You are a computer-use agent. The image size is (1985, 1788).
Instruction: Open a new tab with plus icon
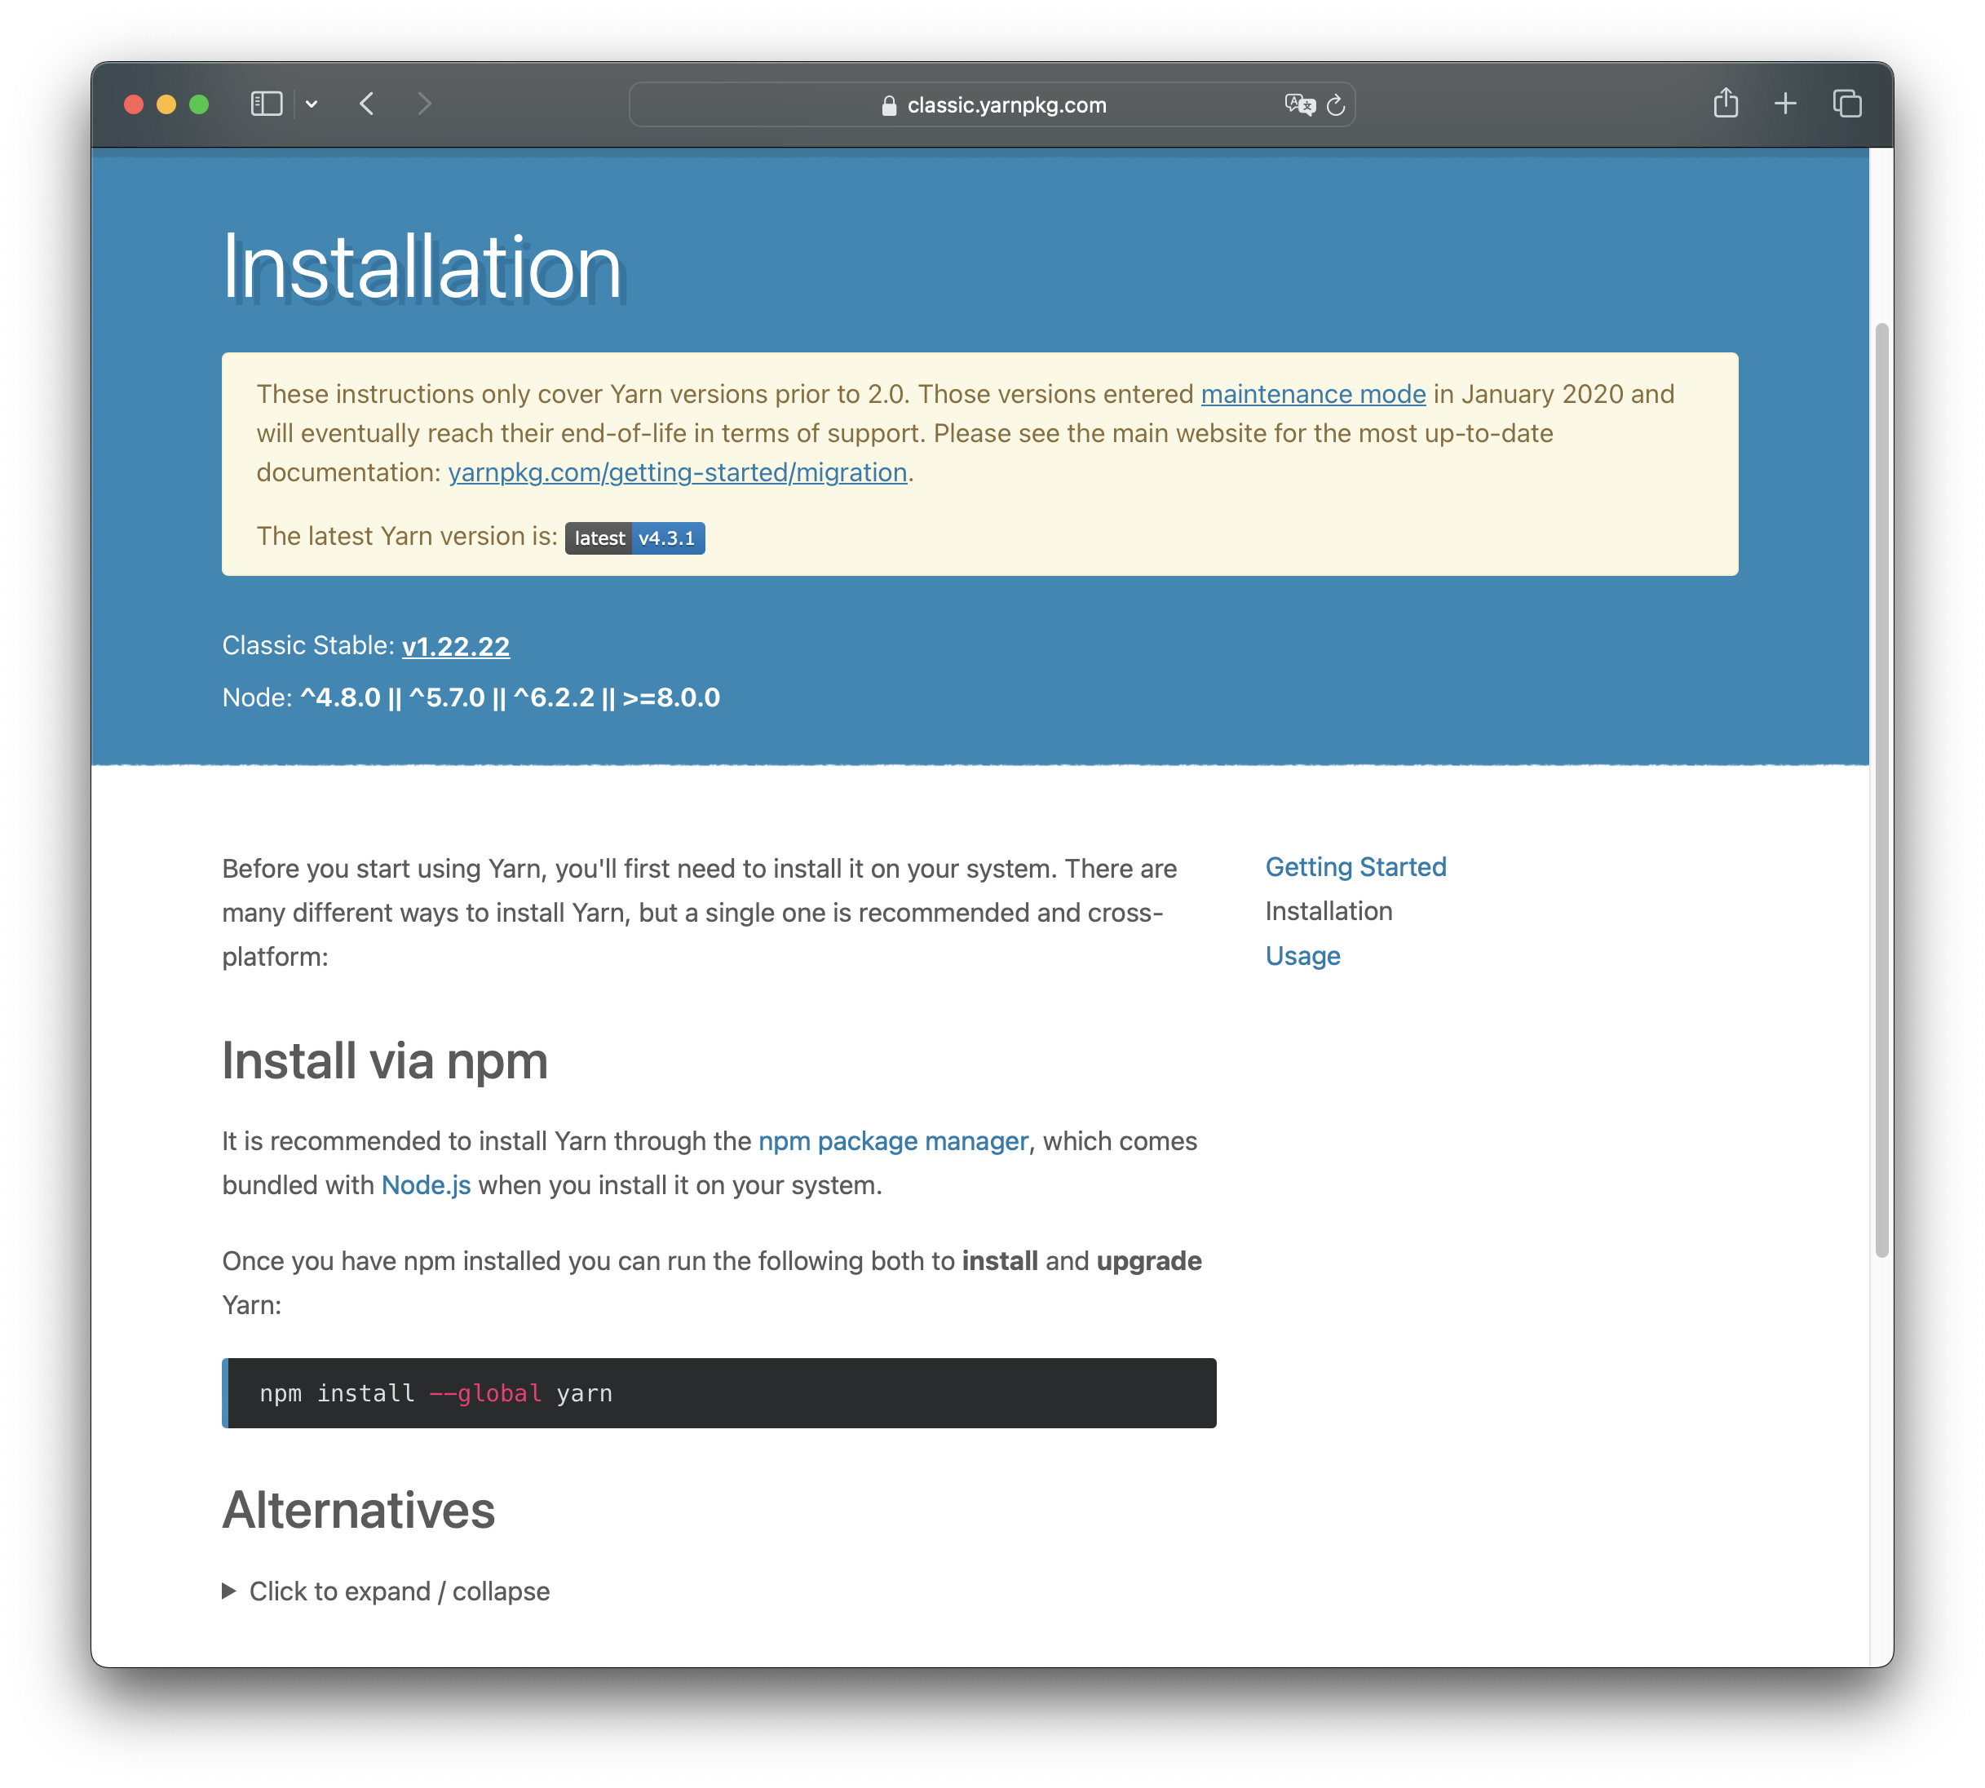1784,103
